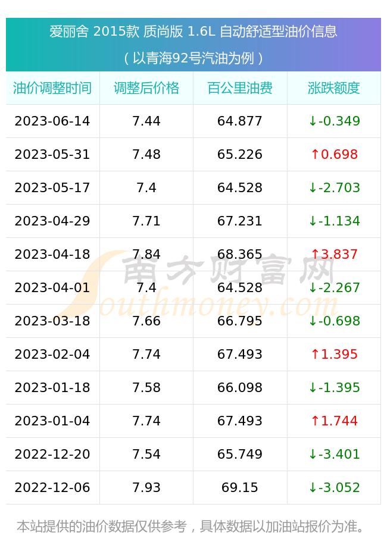
Task: Click the fuel cost value 67.231
Action: (x=240, y=221)
